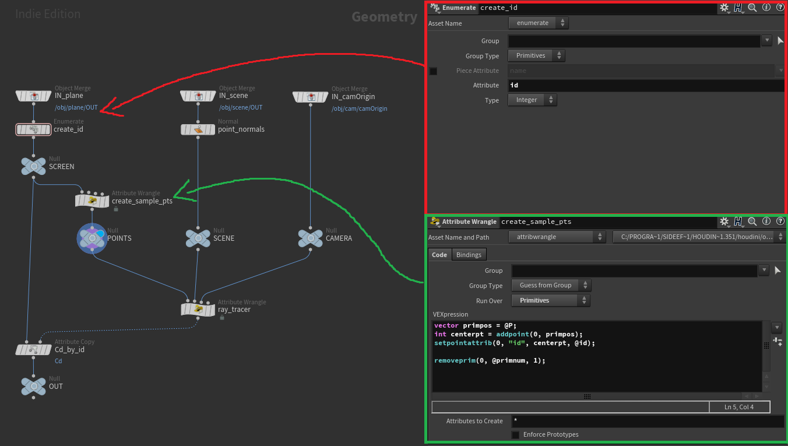
Task: Open 'Guess from Group' Group Type dropdown
Action: click(551, 285)
